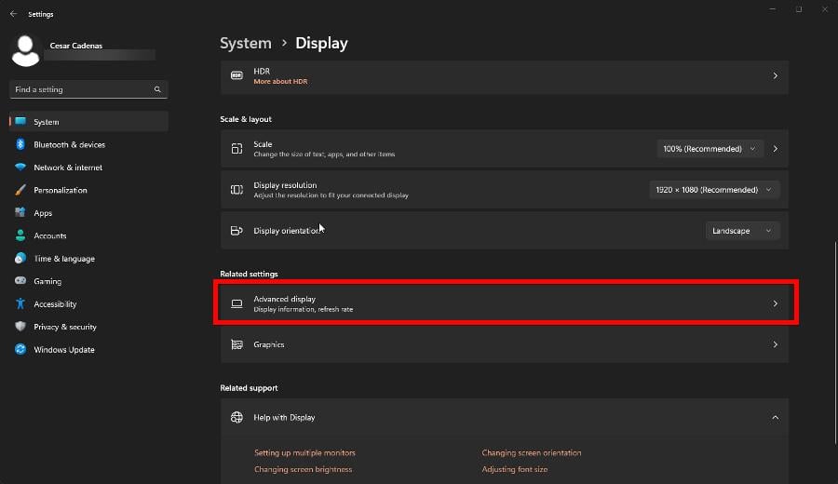Screen dimensions: 838x484
Task: Click the System monitor icon in the sidebar
Action: (20, 121)
